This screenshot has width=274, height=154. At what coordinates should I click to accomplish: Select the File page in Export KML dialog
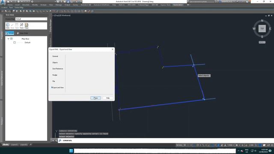(x=54, y=81)
